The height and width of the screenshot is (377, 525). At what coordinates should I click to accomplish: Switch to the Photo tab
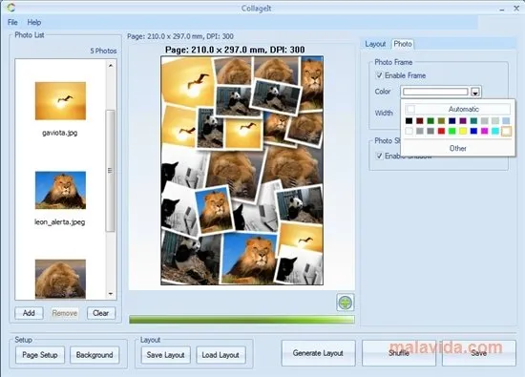tap(403, 44)
